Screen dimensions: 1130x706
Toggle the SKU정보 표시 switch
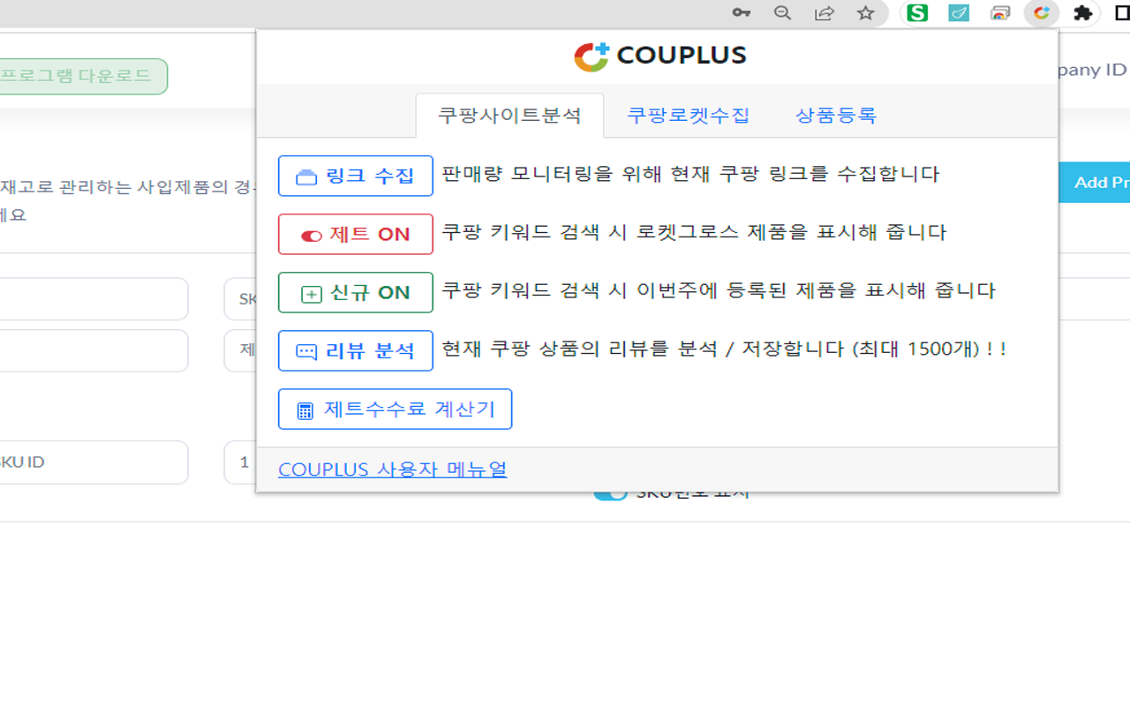611,492
